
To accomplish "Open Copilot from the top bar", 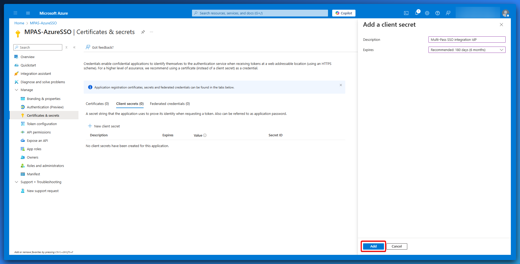I will (x=344, y=13).
